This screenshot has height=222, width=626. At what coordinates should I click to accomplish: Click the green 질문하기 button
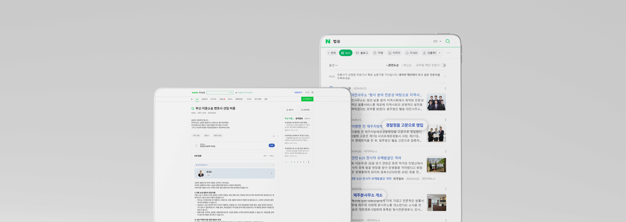[307, 99]
